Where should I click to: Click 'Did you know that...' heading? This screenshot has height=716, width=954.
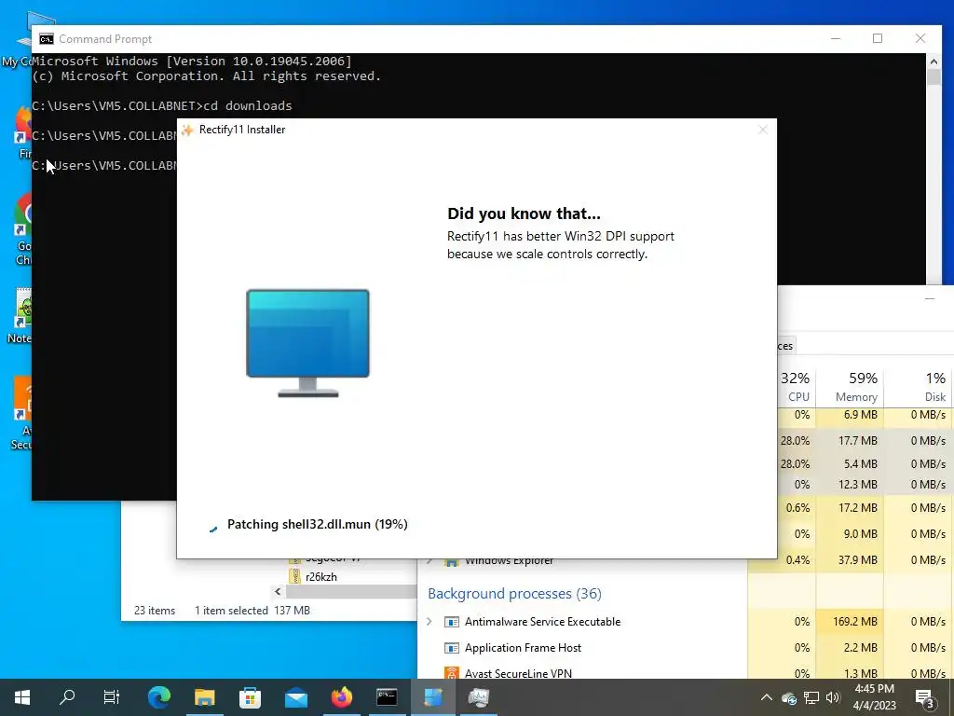(x=524, y=213)
